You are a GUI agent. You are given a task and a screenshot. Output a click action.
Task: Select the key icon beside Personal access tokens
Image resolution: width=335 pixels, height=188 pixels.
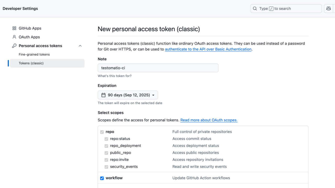pyautogui.click(x=14, y=46)
